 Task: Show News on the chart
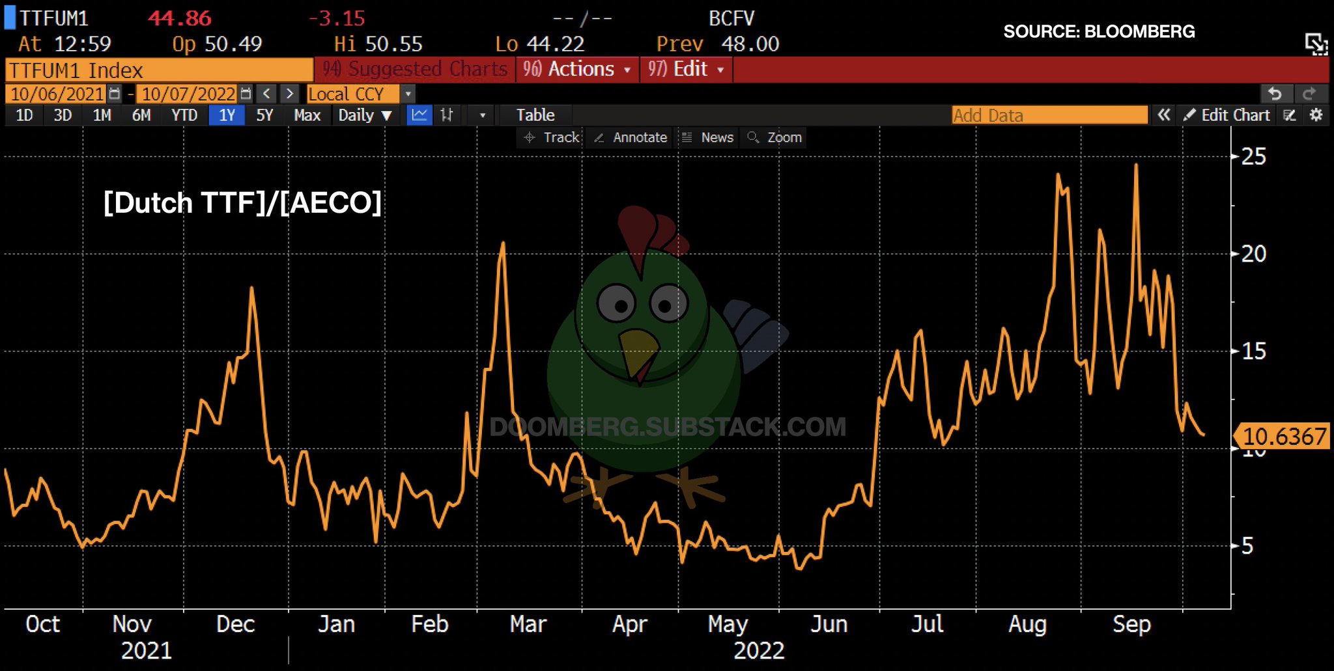coord(707,137)
